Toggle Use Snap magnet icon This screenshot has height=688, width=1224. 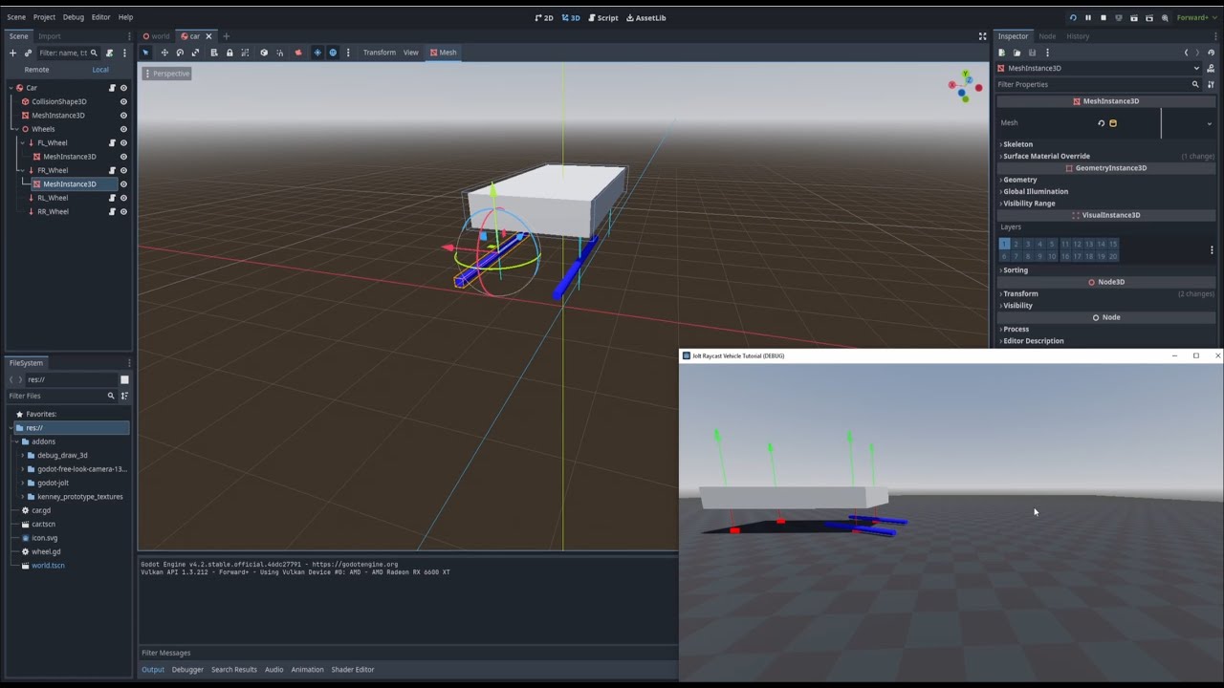(279, 53)
